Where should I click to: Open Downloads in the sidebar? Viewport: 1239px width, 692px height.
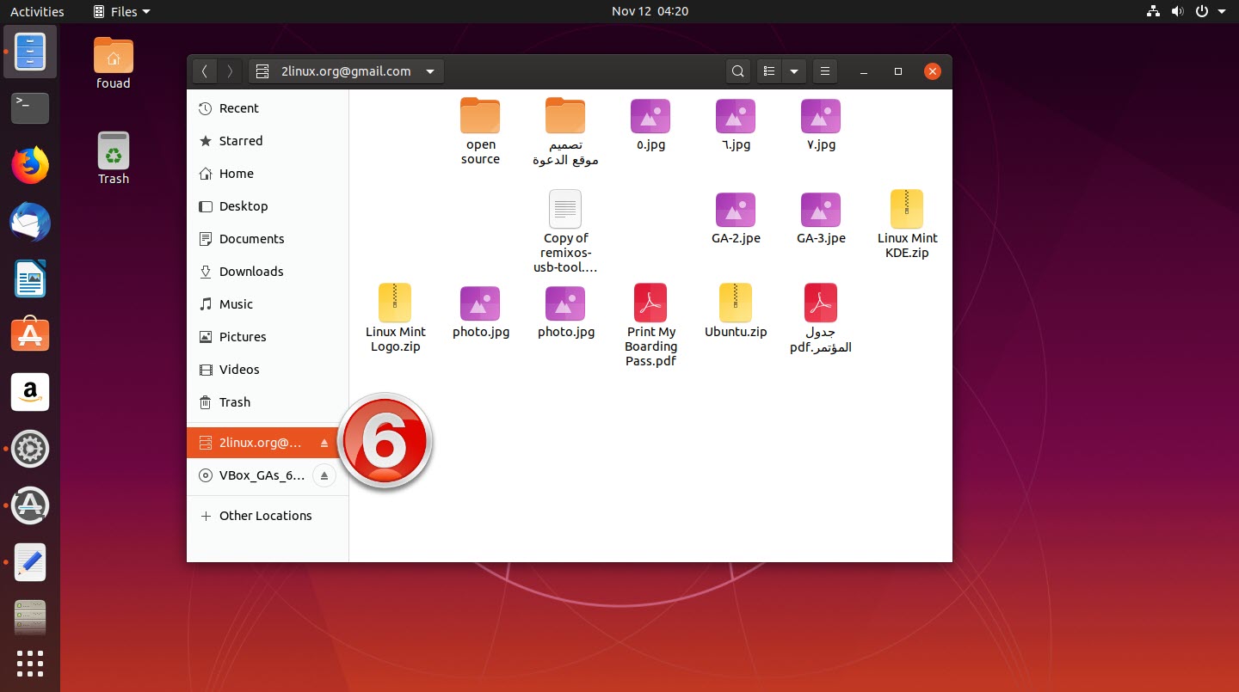268,272
